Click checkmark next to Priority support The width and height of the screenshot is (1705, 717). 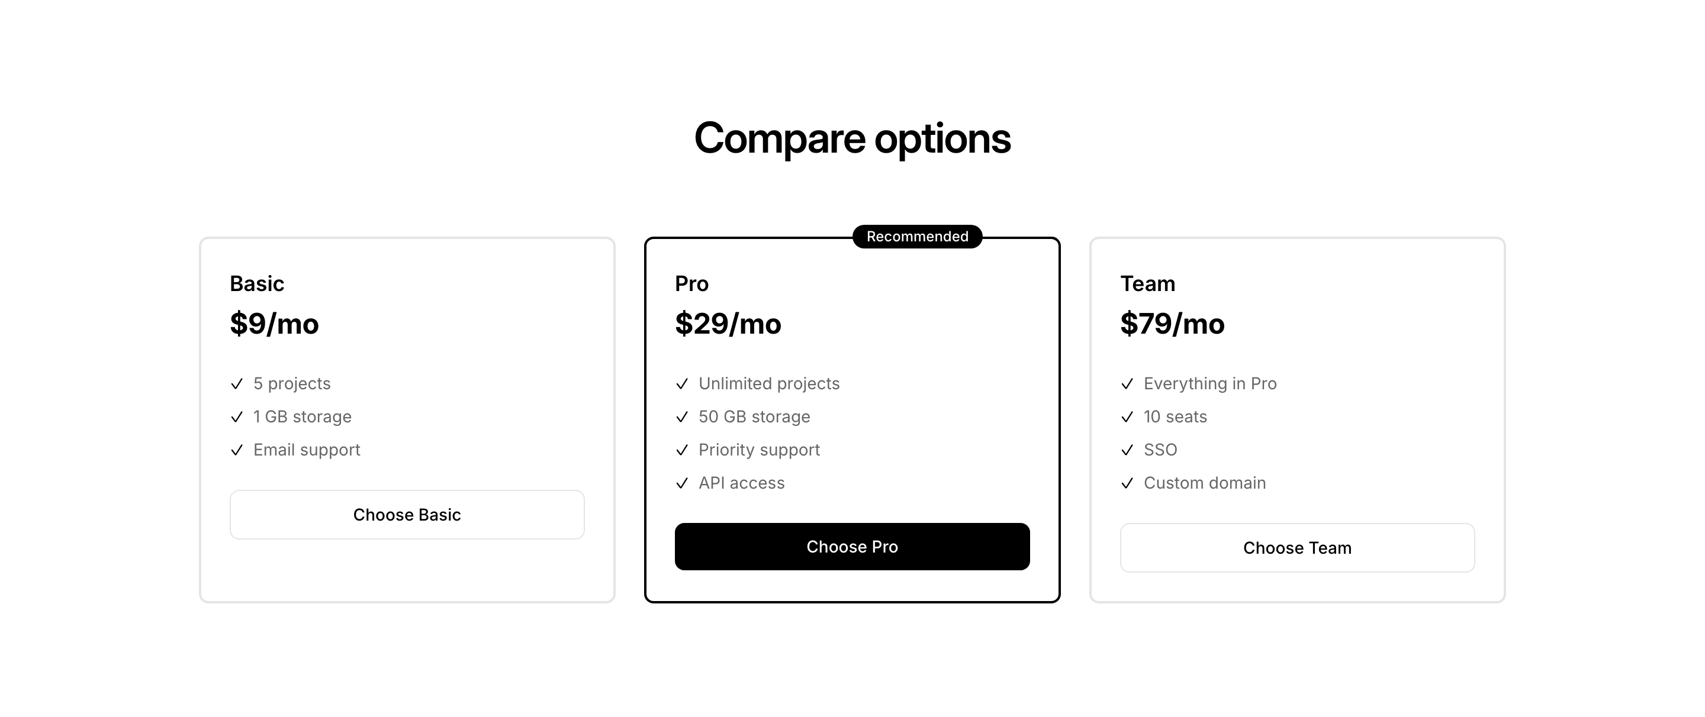point(682,450)
